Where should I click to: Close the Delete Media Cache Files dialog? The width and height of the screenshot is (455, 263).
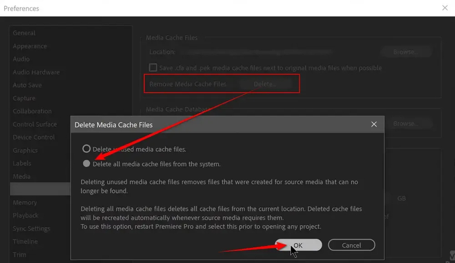(x=374, y=124)
